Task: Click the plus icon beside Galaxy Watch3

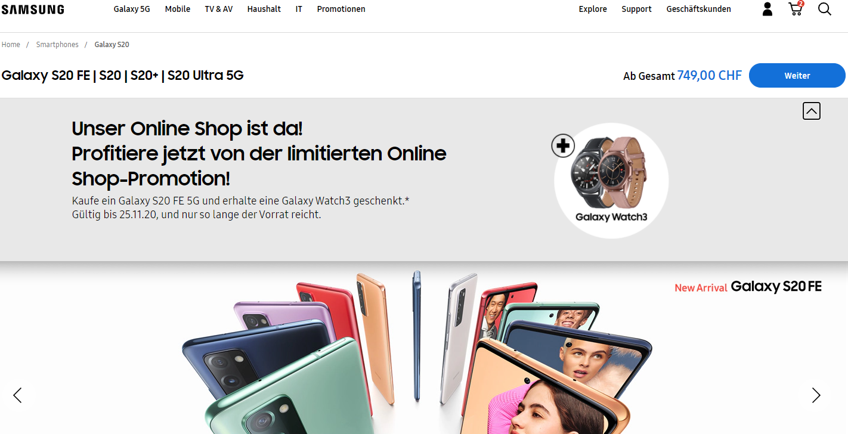Action: 563,145
